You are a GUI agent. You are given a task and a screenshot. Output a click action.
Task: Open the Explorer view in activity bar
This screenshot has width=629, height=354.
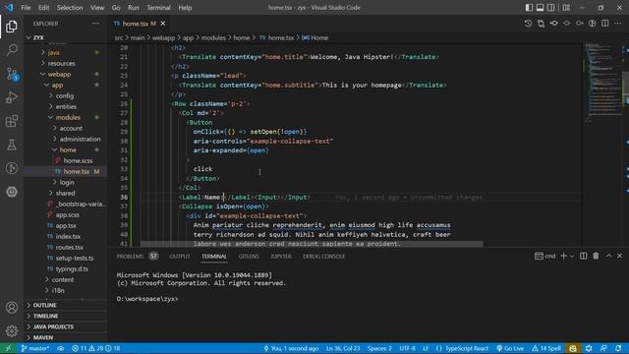point(12,27)
